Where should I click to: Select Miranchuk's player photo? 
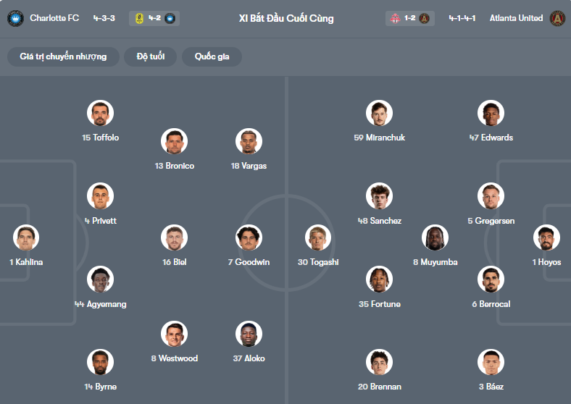379,113
